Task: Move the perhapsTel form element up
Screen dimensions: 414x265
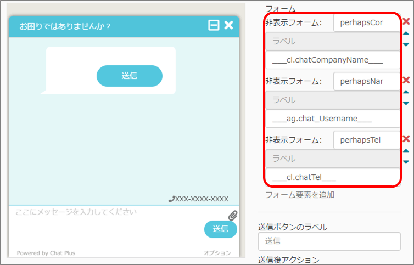Action: tap(406, 151)
